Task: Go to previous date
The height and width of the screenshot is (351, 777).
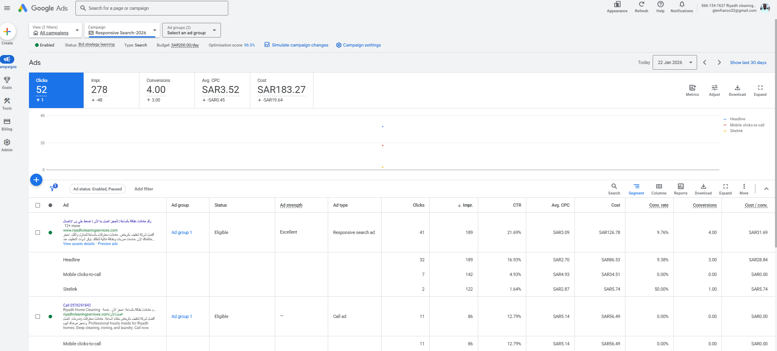Action: 704,62
